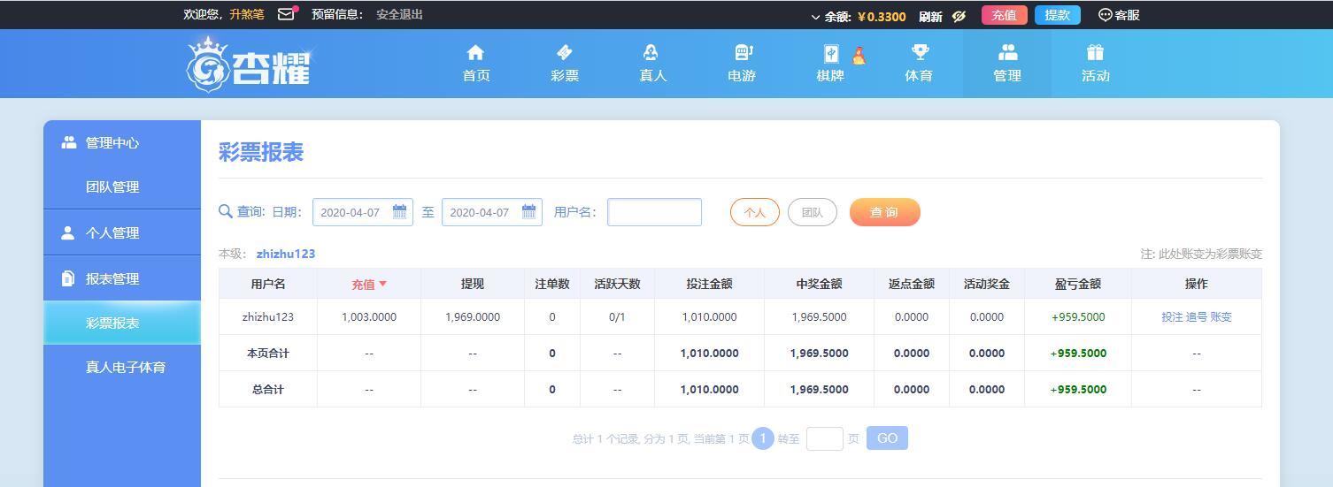Viewport: 1333px width, 487px height.
Task: Open 团队管理 in the sidebar
Action: point(112,186)
